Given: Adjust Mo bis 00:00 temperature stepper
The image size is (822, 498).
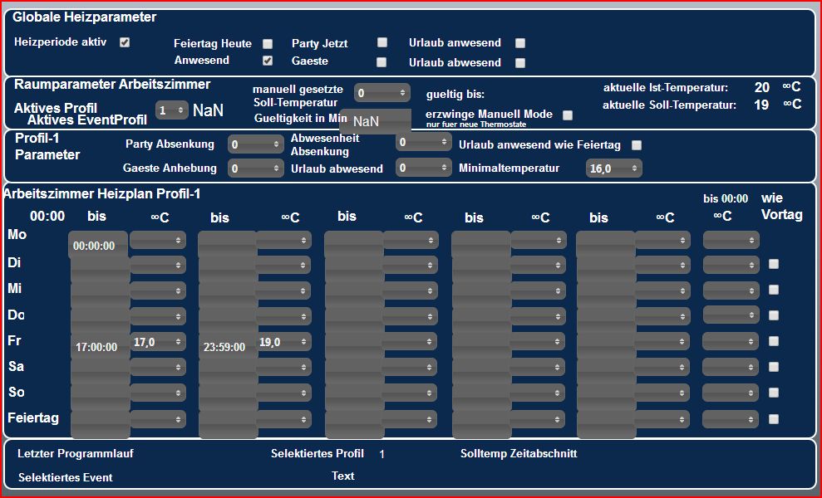Looking at the screenshot, I should click(x=731, y=240).
